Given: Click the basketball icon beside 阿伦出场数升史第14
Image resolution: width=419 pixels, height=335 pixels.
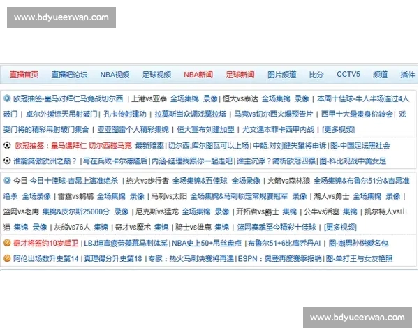Looking at the screenshot, I should tap(7, 258).
